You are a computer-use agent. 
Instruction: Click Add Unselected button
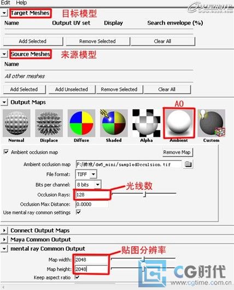point(72,89)
